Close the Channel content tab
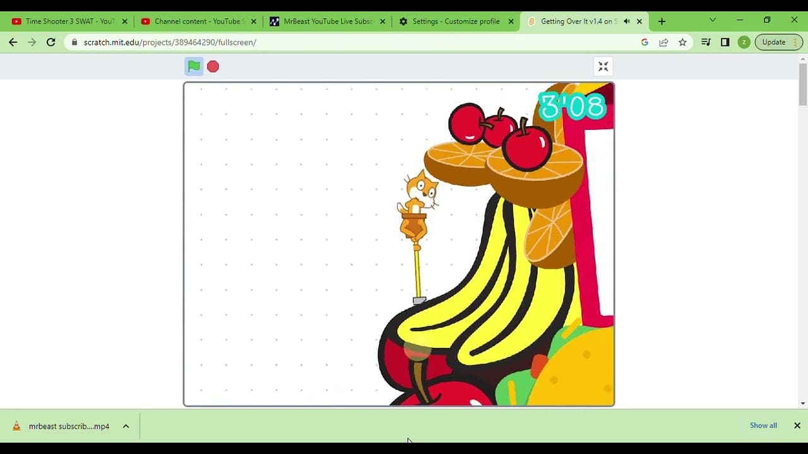This screenshot has height=454, width=808. (x=254, y=21)
